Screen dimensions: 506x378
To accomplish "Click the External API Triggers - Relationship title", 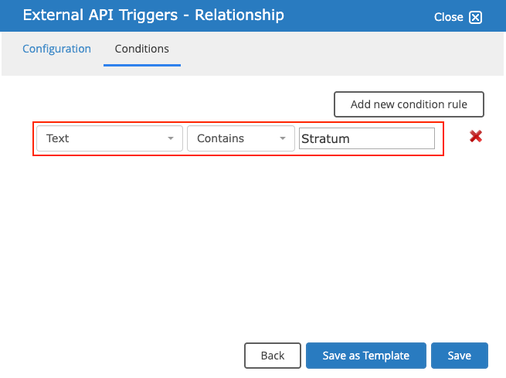I will click(153, 15).
